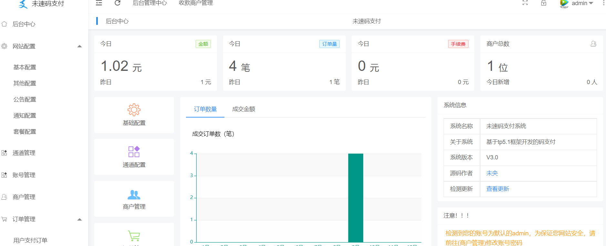This screenshot has height=246, width=606.
Task: Click the purple 通道配置 squares icon
Action: pyautogui.click(x=134, y=152)
